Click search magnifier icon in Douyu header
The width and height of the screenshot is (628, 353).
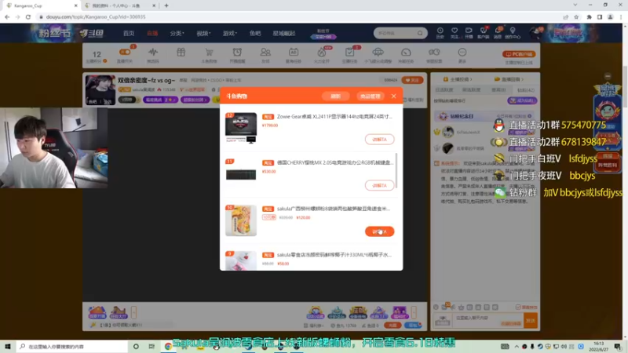[420, 33]
